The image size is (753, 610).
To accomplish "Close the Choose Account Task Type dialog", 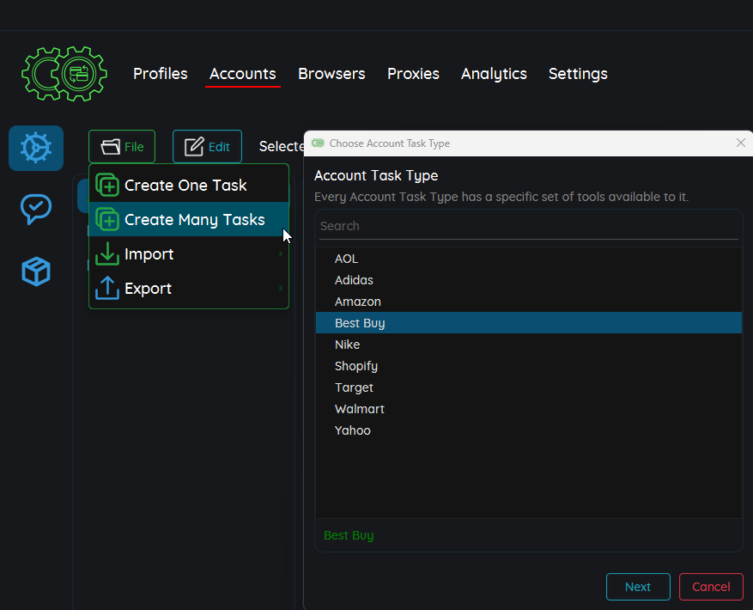I will [x=741, y=143].
